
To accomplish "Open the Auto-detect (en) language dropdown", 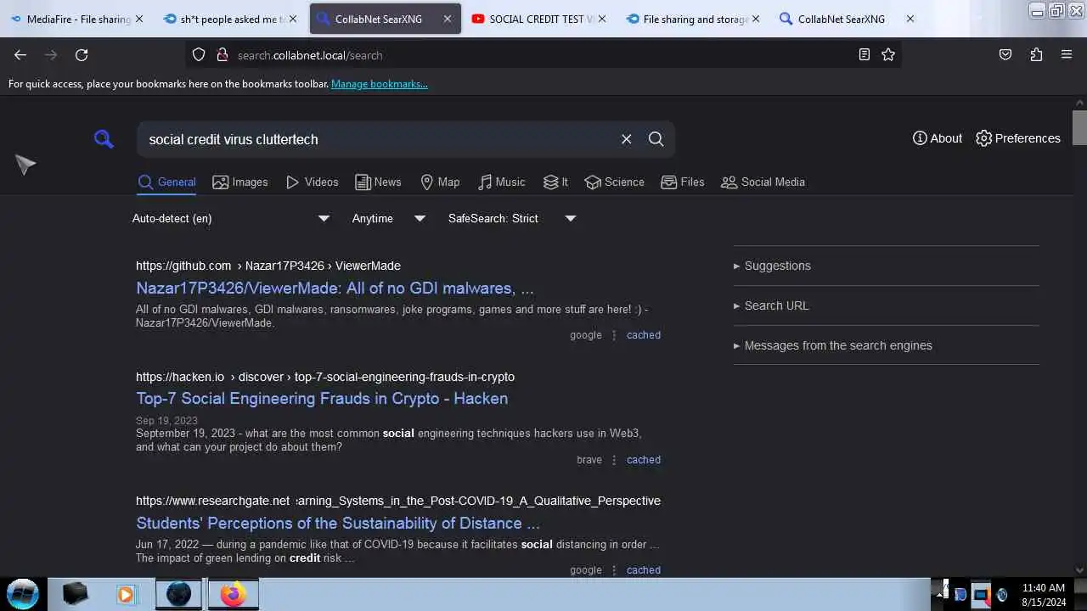I will pyautogui.click(x=230, y=218).
